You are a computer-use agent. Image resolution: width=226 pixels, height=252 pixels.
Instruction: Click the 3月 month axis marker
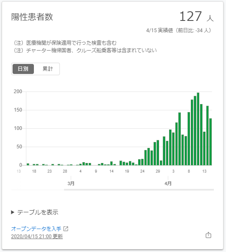[71, 183]
